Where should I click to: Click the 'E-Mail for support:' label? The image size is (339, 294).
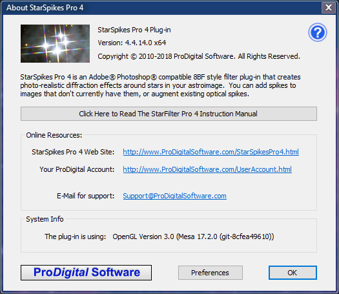point(85,196)
